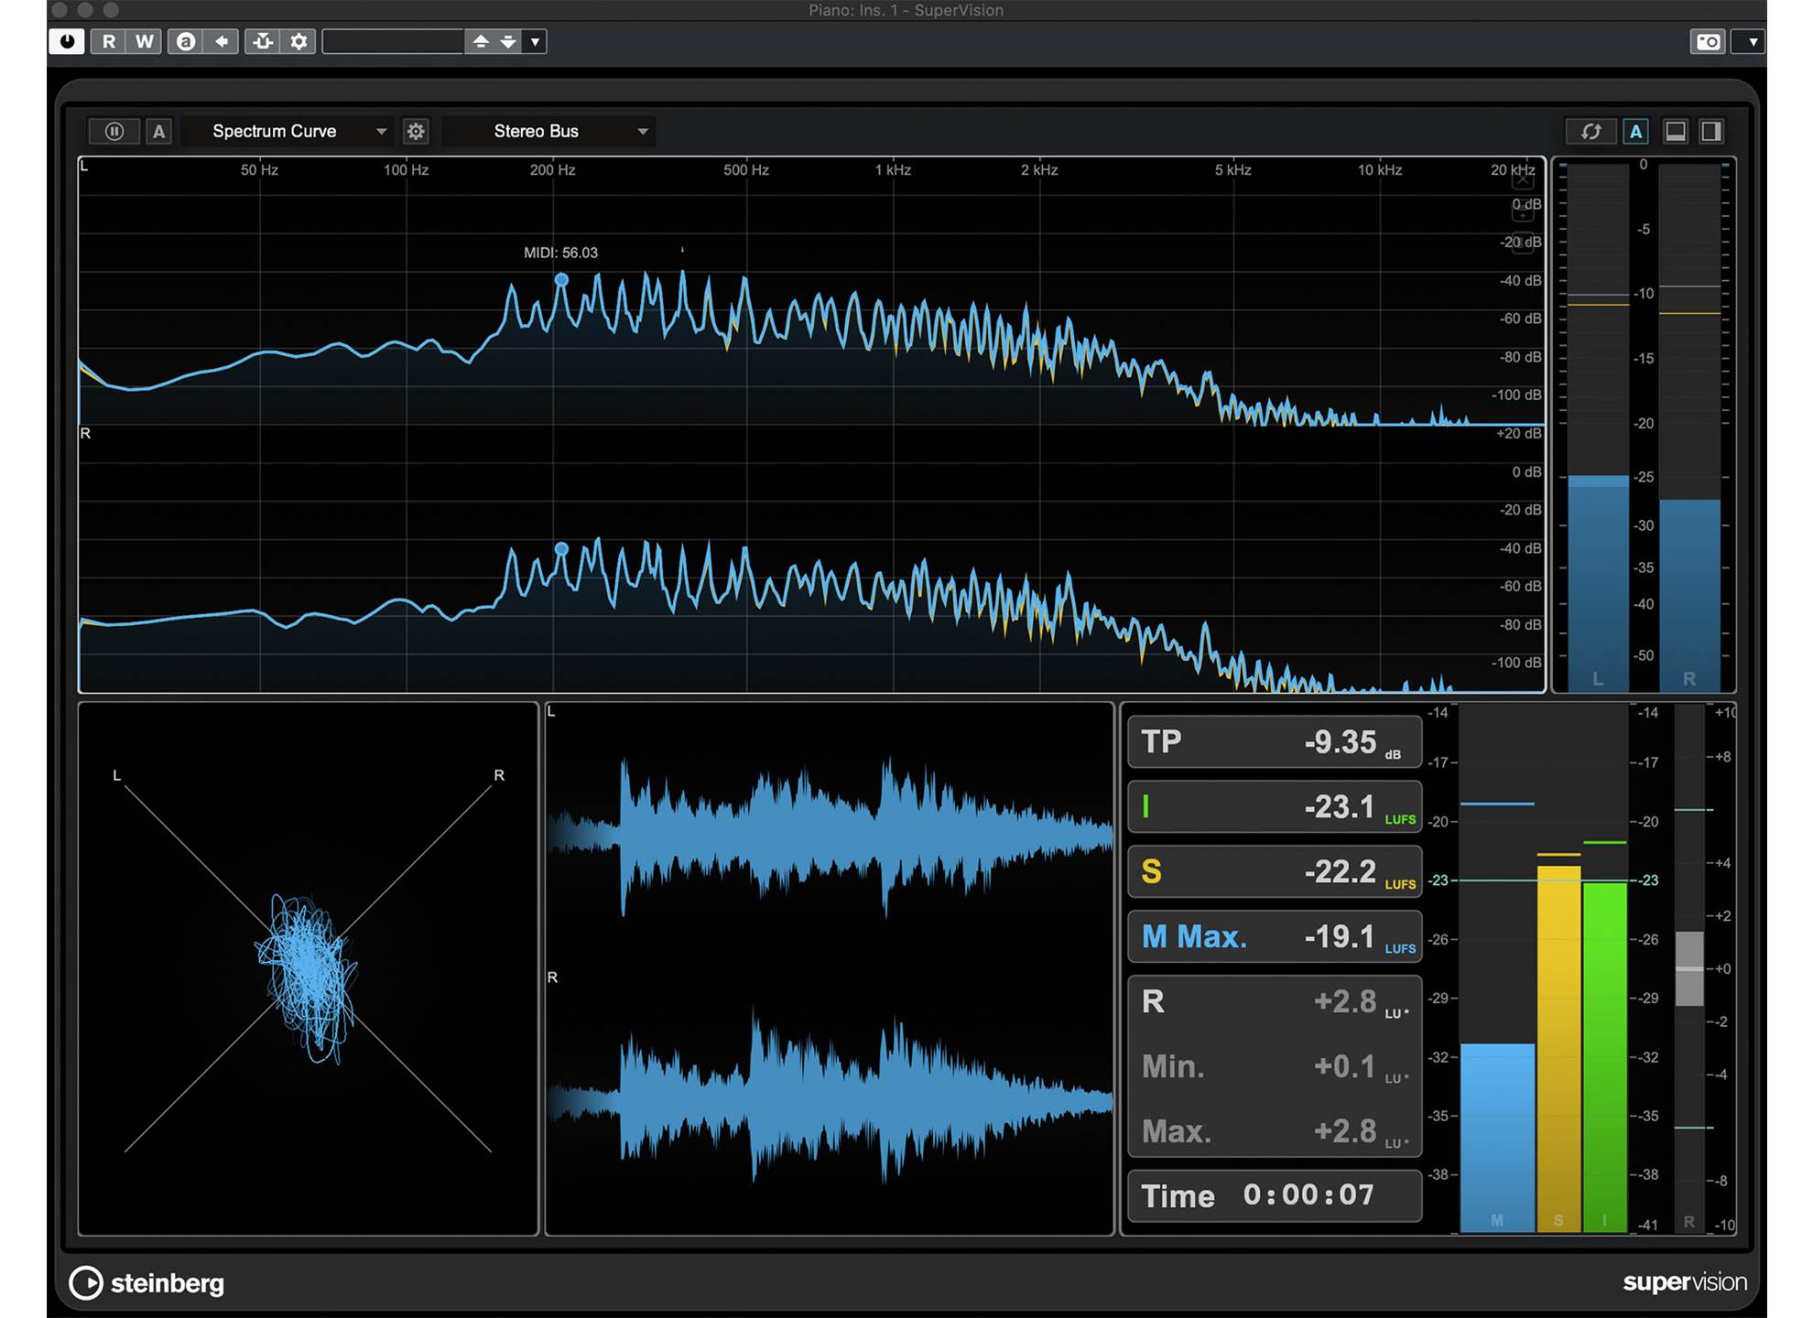1813x1318 pixels.
Task: Load next preset with down arrow
Action: (508, 41)
